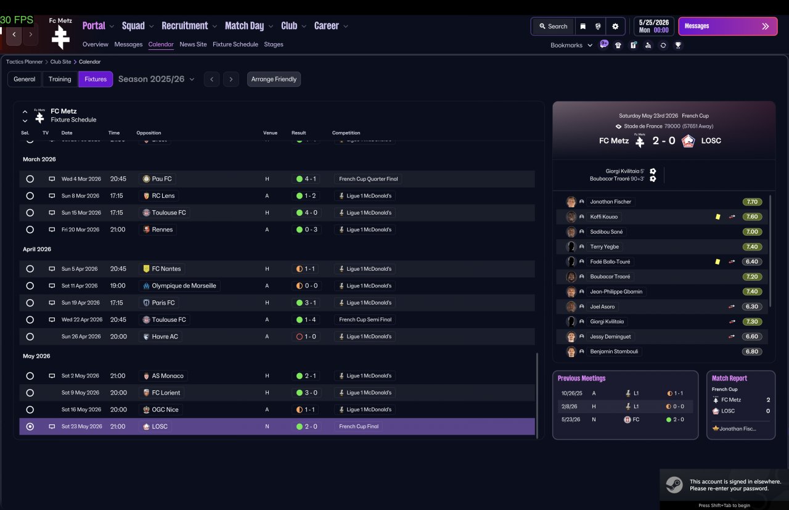This screenshot has height=510, width=789.
Task: Click the FC Metz club crest in header
Action: coord(60,35)
